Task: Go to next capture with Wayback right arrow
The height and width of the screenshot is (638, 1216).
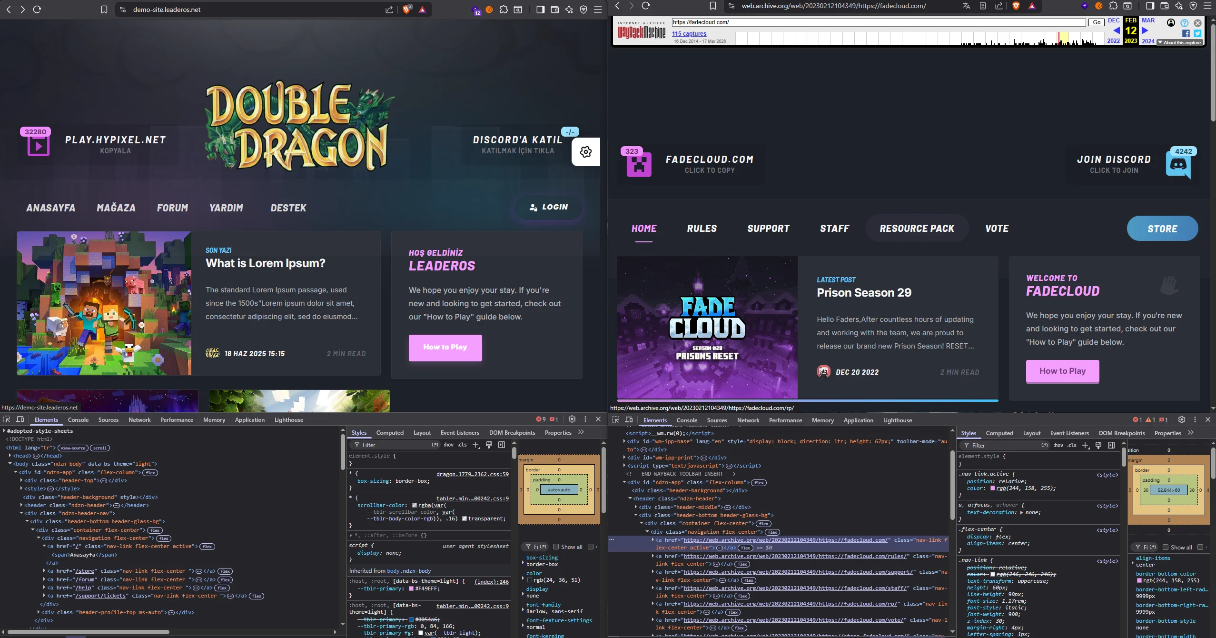Action: click(1145, 30)
